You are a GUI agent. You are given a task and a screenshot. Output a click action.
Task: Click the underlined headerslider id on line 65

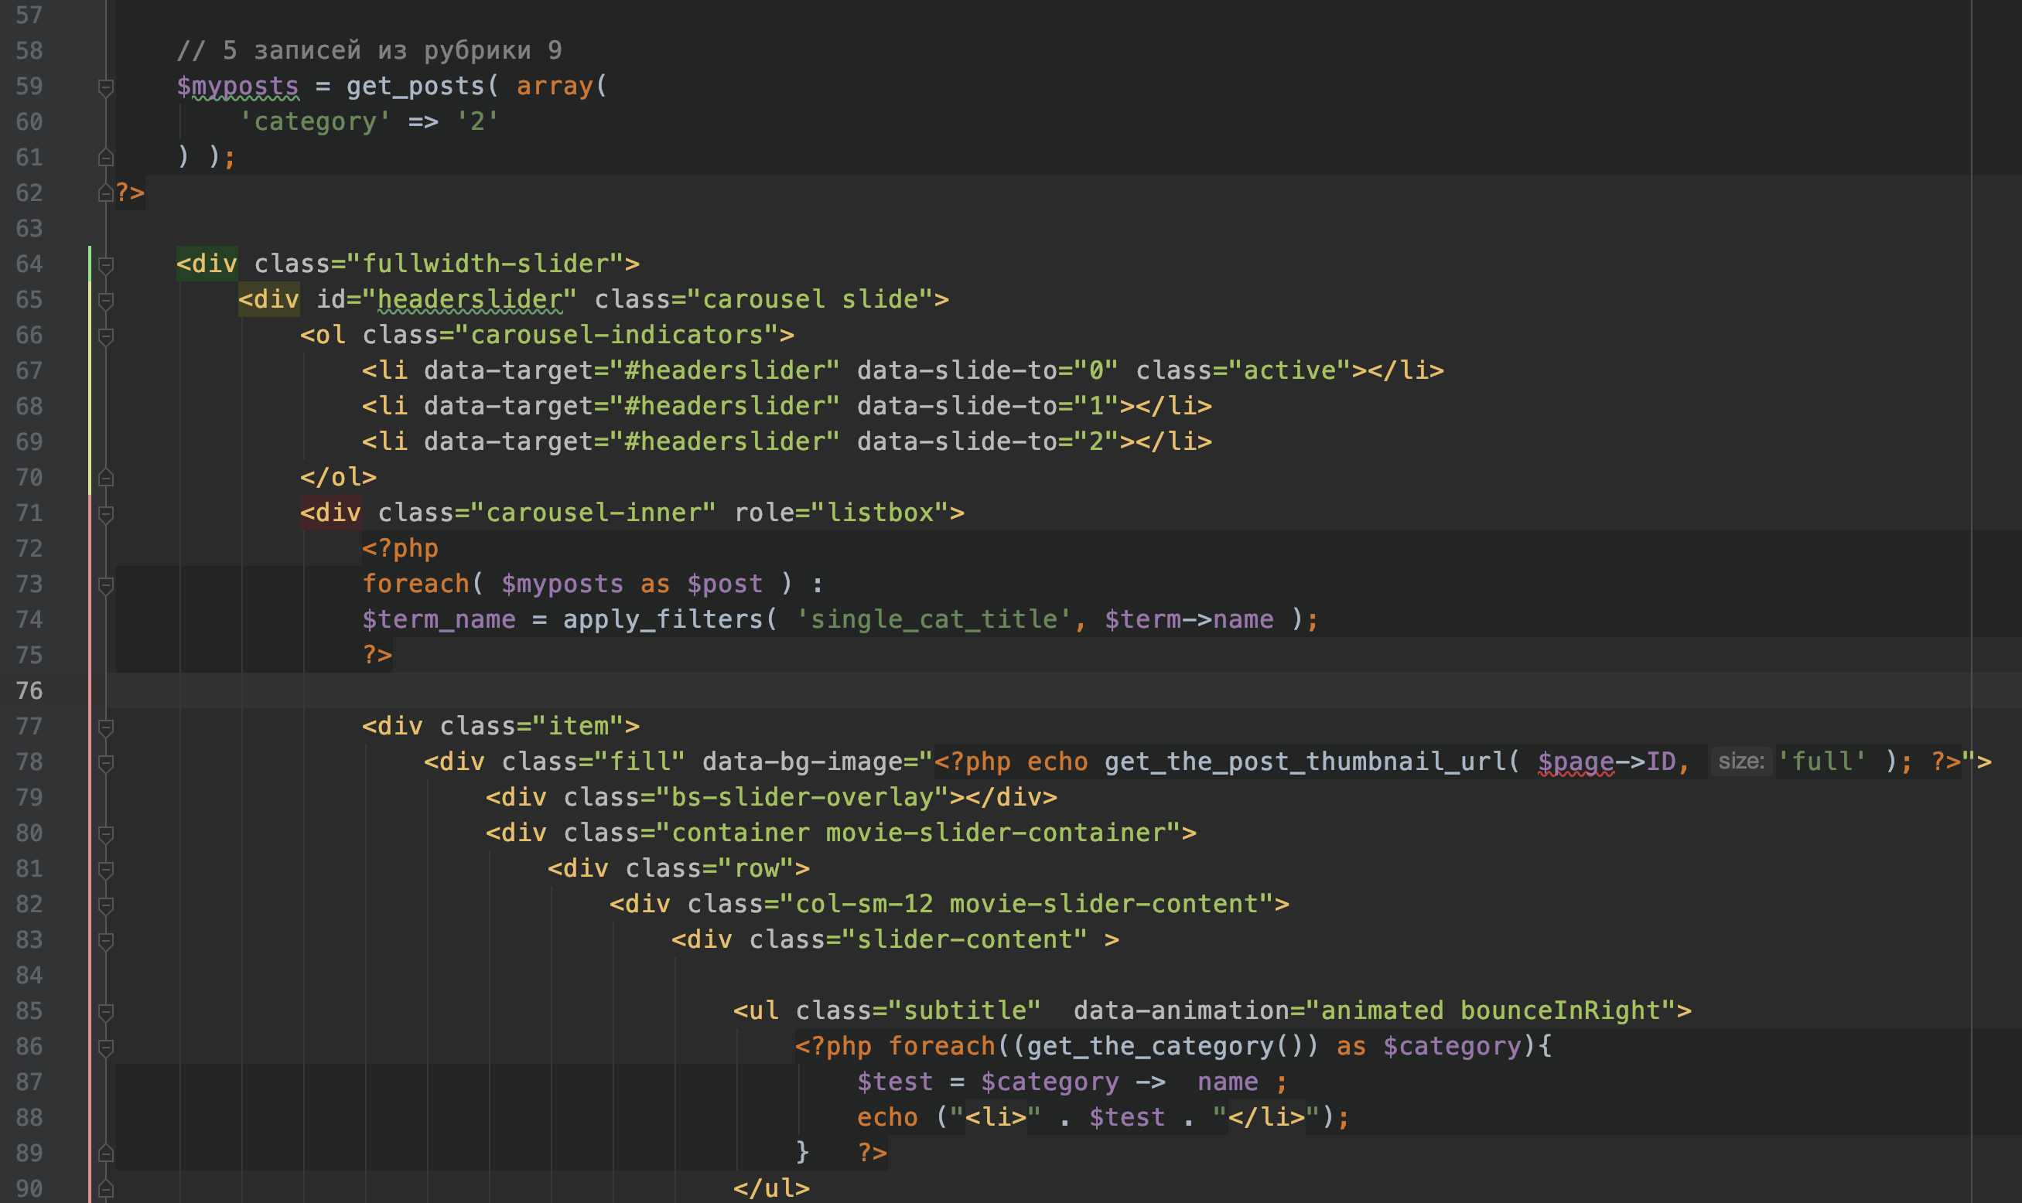[470, 299]
